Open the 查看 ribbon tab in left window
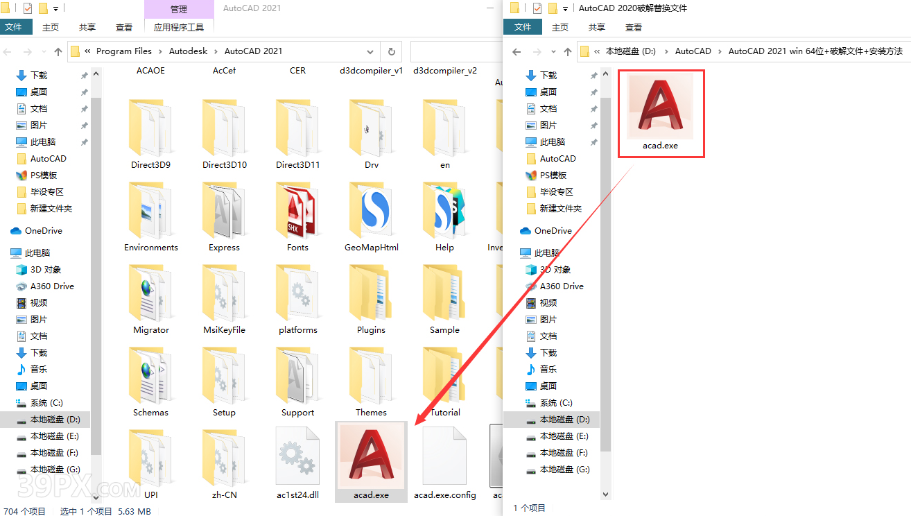 (x=124, y=28)
